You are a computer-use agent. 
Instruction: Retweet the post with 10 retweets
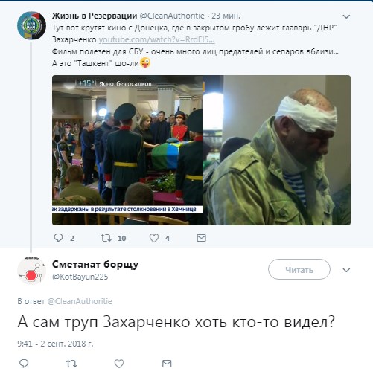pyautogui.click(x=106, y=238)
